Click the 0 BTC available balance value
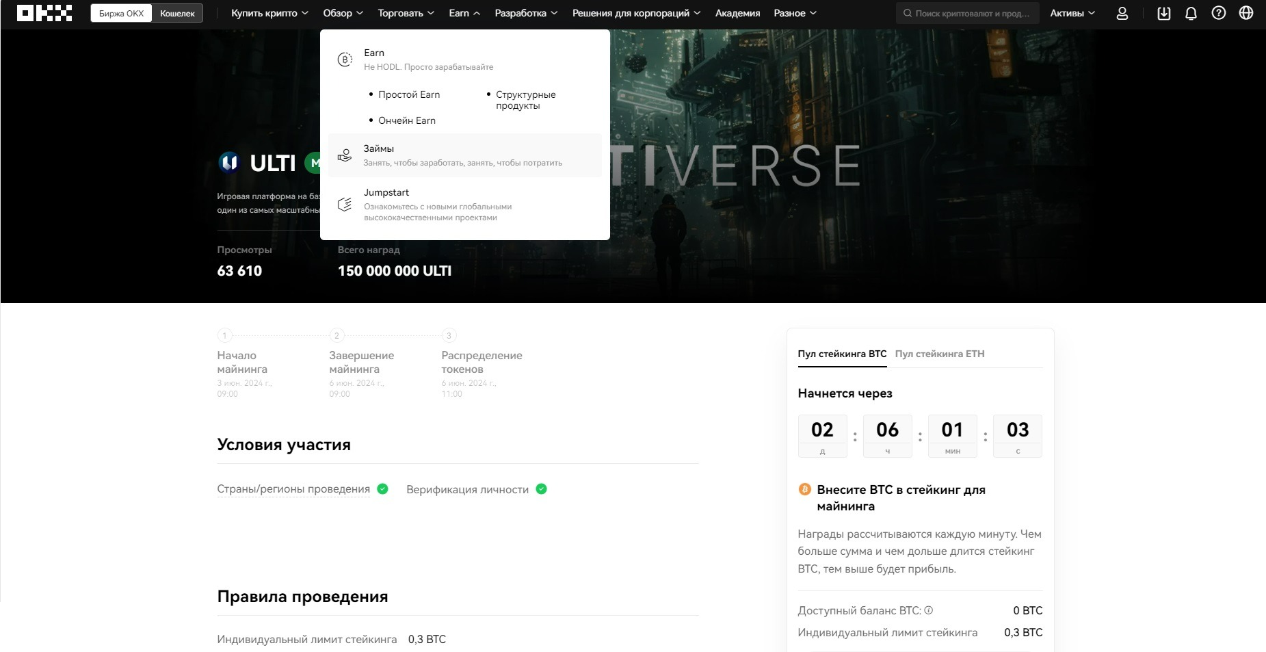 (1028, 610)
